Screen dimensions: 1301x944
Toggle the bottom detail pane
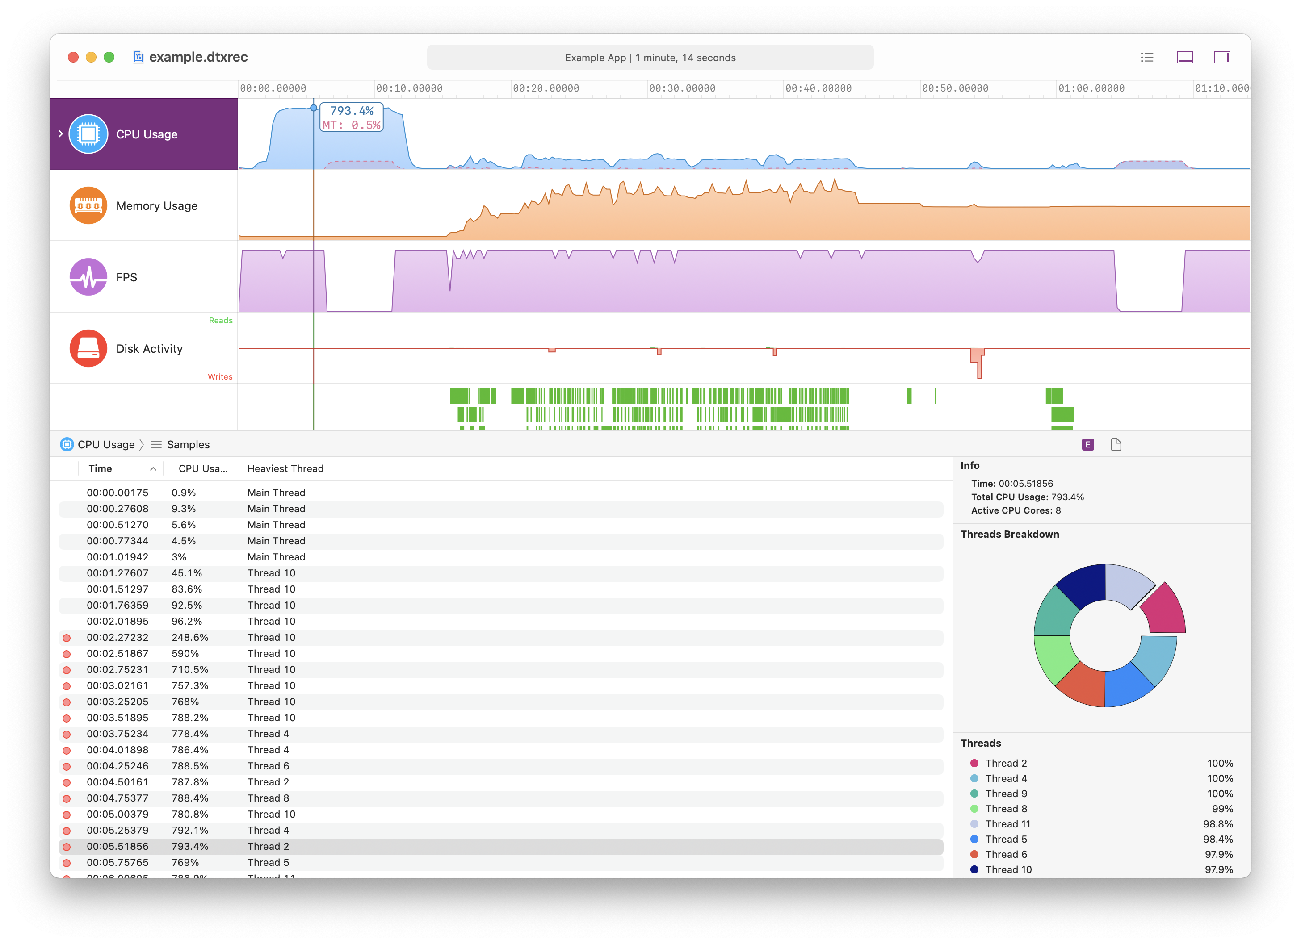point(1184,57)
